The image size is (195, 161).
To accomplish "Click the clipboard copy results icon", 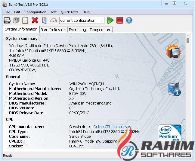I will click(x=25, y=21).
